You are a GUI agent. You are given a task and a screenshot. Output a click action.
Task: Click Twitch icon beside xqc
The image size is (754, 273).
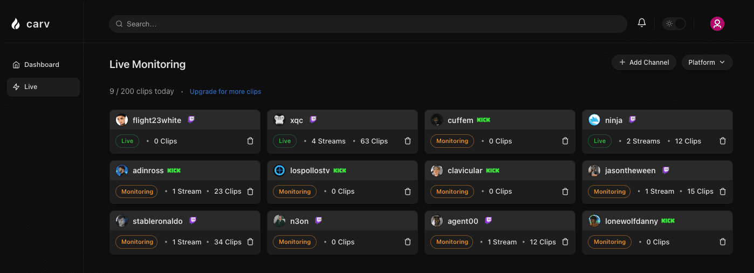coord(313,120)
